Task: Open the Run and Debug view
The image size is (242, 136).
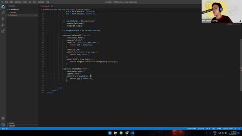Action: pos(3,25)
